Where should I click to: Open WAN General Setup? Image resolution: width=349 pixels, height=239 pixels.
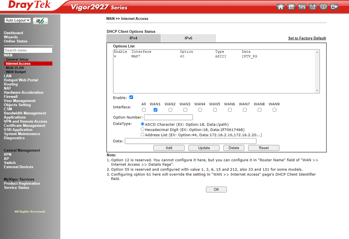(x=17, y=59)
